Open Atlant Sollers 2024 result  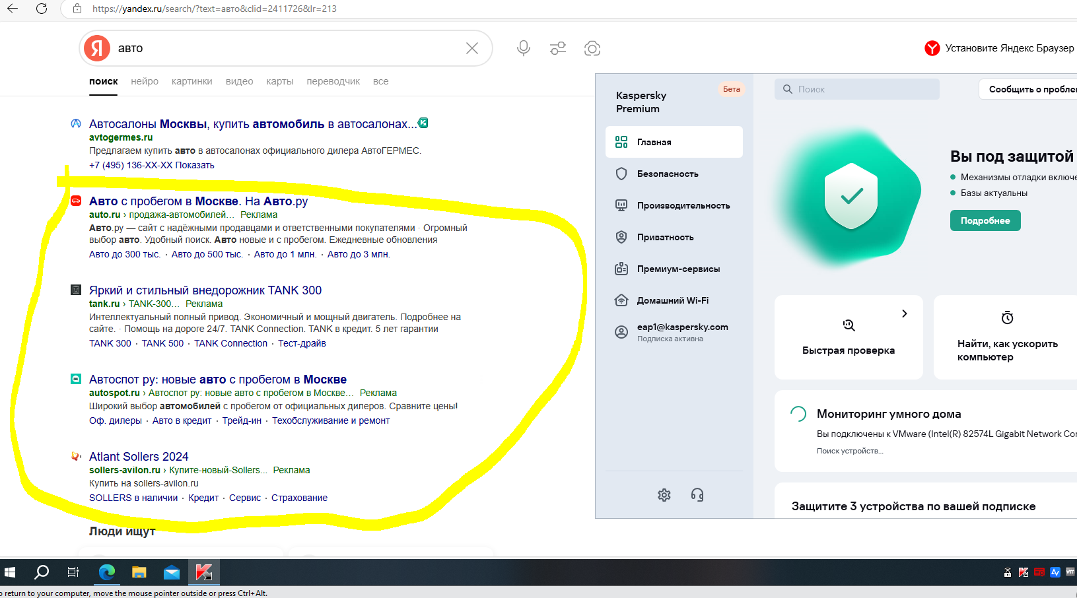(139, 456)
